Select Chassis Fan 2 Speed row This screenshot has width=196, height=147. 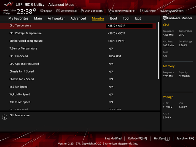pyautogui.click(x=78, y=79)
